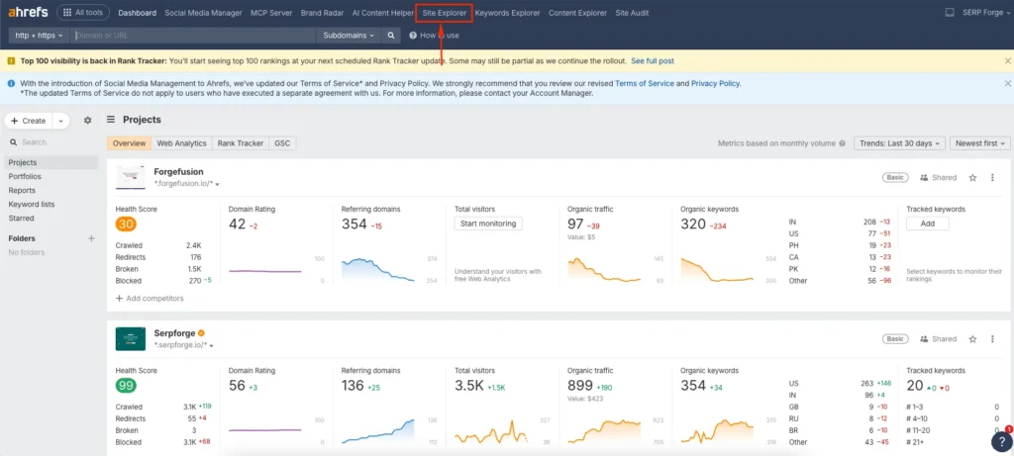Star the Forgefusion project
The image size is (1014, 456).
click(972, 178)
